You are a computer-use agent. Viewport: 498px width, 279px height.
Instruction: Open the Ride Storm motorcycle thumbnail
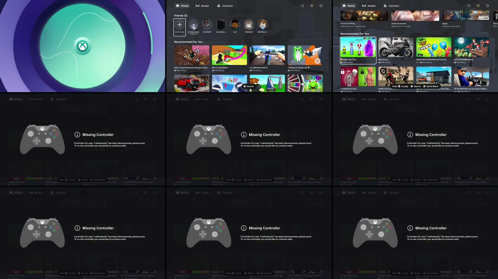(396, 47)
